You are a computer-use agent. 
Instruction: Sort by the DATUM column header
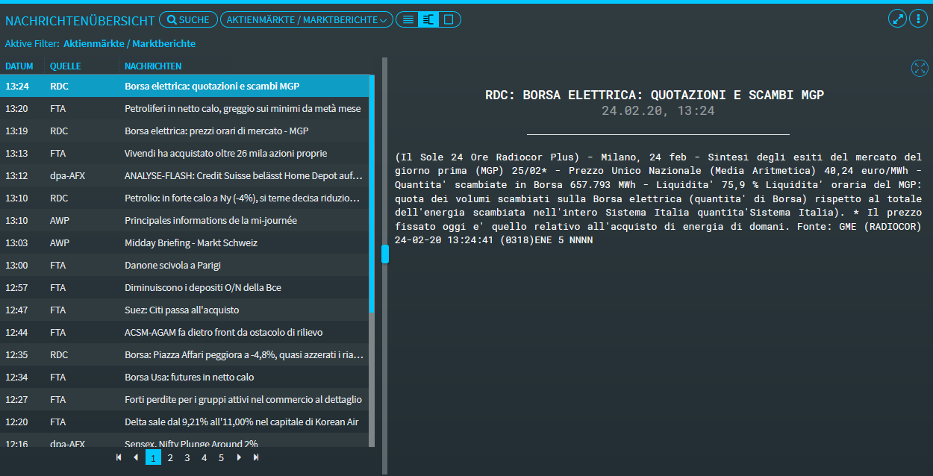point(19,66)
